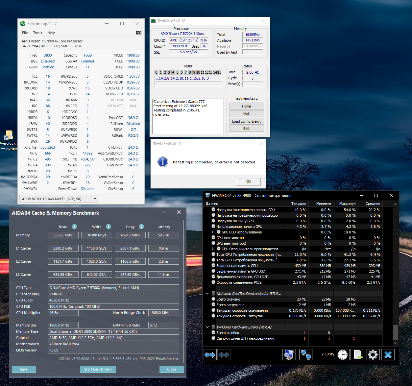The image size is (412, 386).
Task: Click the Mail button in TestMem5
Action: click(247, 114)
